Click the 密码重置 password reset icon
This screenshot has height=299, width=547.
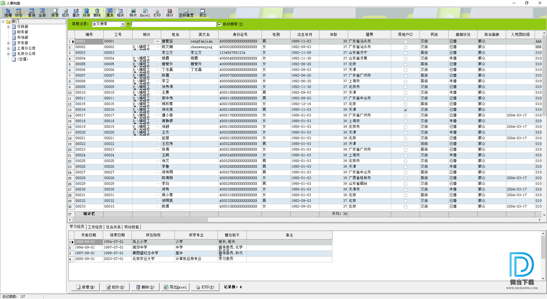[186, 13]
